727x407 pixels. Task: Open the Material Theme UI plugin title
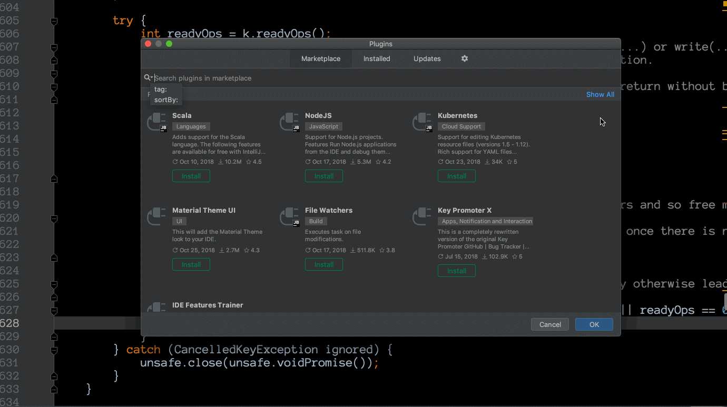204,210
